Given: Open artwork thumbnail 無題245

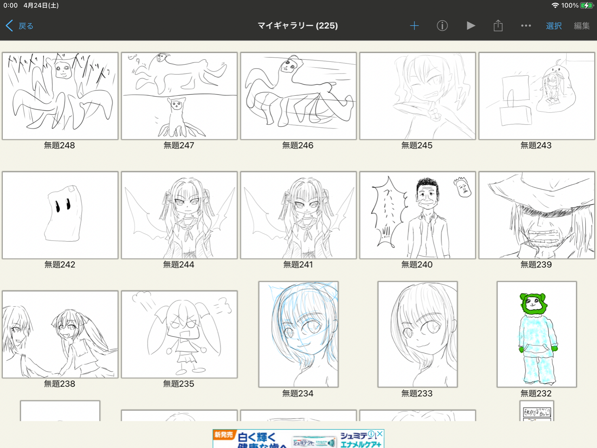Looking at the screenshot, I should coord(418,96).
